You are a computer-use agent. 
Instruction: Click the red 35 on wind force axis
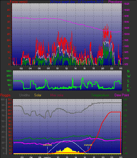pyautogui.click(x=8, y=22)
